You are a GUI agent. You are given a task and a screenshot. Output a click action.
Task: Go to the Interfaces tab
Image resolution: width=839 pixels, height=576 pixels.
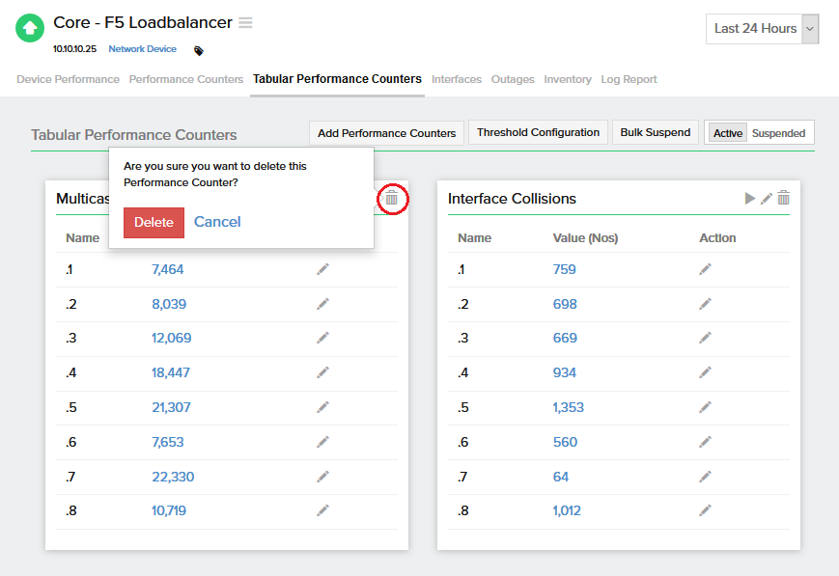(x=457, y=79)
